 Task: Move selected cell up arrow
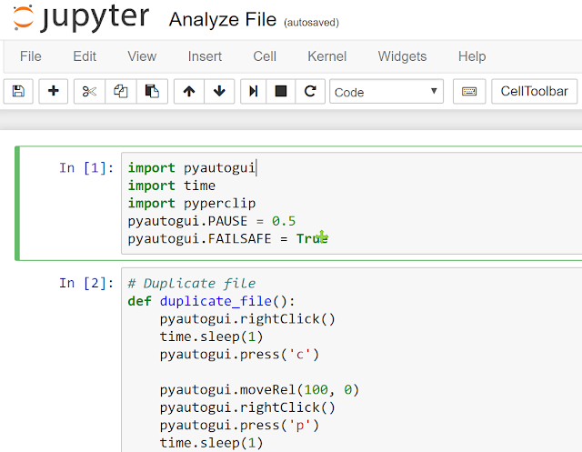click(x=189, y=91)
